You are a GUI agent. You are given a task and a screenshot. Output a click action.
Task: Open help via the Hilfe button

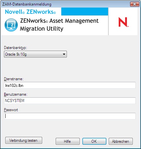(68, 141)
